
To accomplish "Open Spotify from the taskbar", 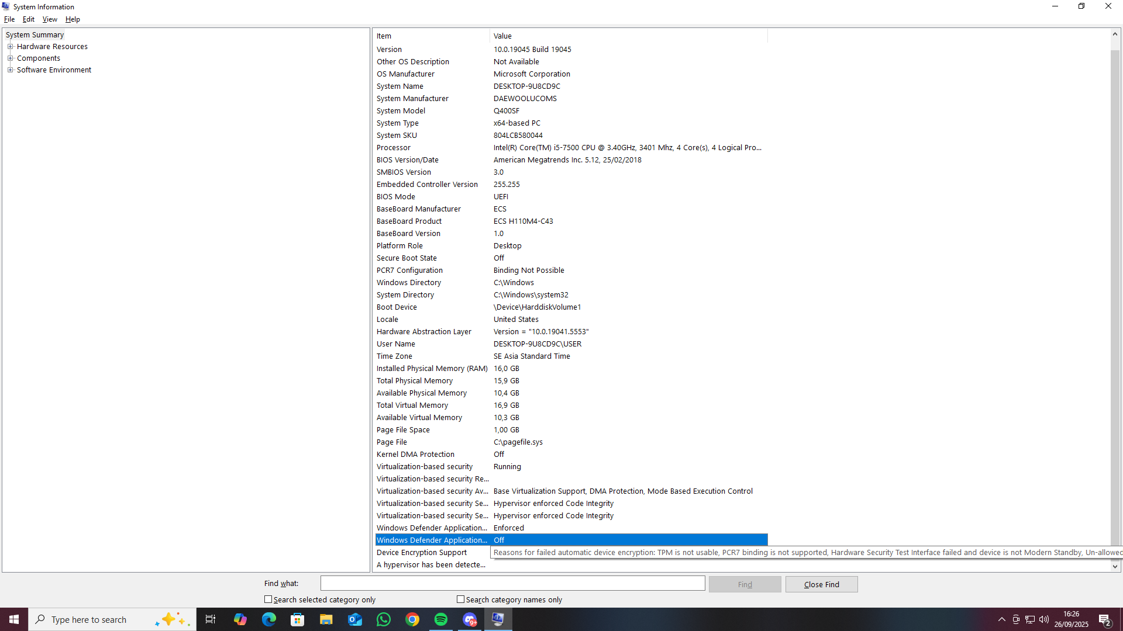I will click(x=441, y=619).
